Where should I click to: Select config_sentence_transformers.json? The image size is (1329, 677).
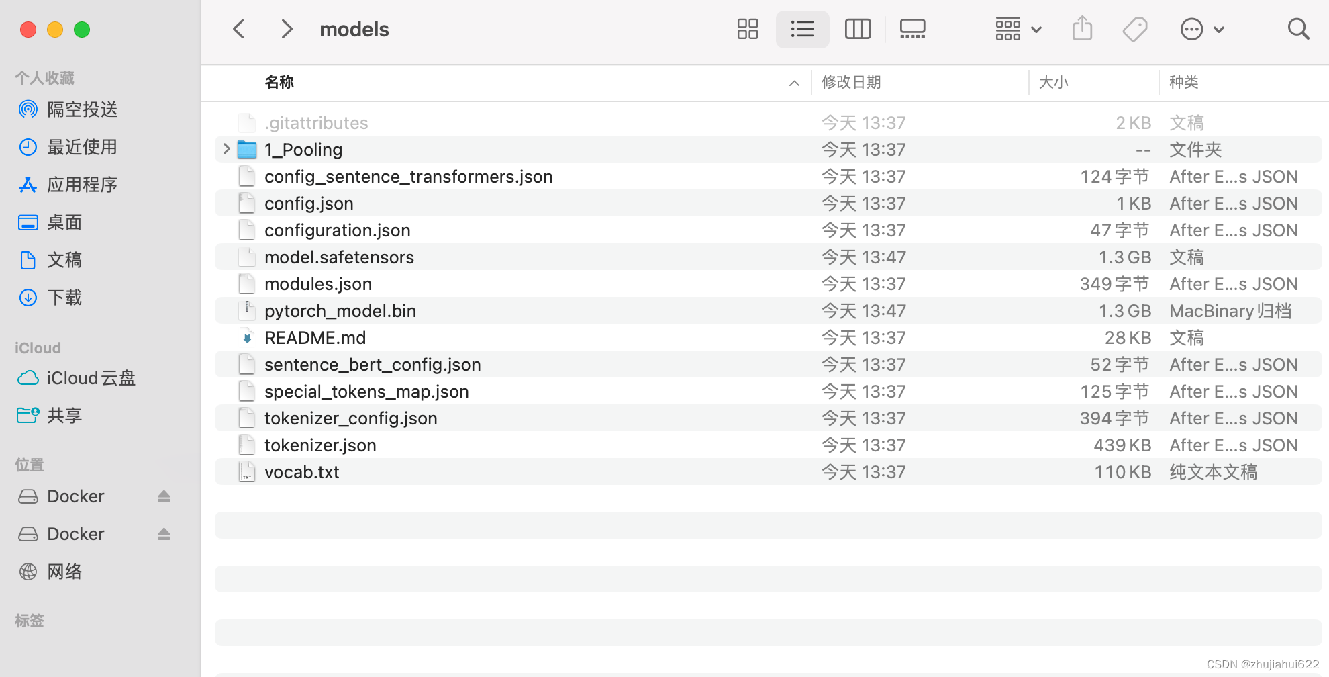(768, 176)
